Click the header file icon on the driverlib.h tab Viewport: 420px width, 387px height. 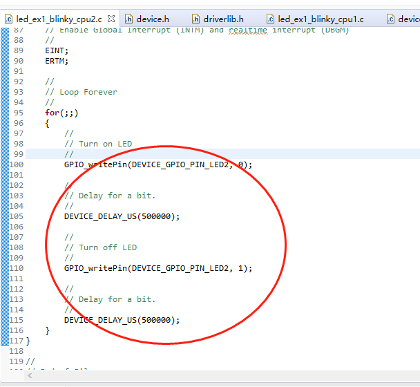[x=195, y=19]
